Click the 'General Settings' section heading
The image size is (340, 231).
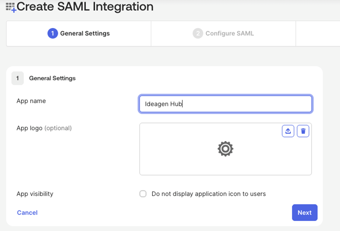pos(52,78)
